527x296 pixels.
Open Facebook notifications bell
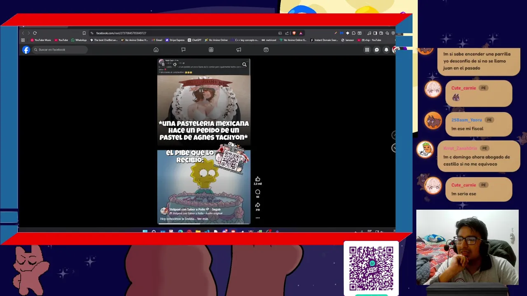coord(386,50)
